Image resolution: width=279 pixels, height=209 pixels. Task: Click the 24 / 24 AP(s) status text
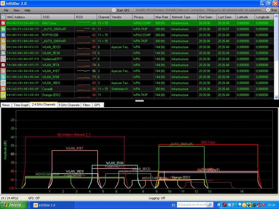pyautogui.click(x=9, y=198)
